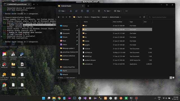Select the build.txt file
The image size is (180, 101).
[117, 49]
